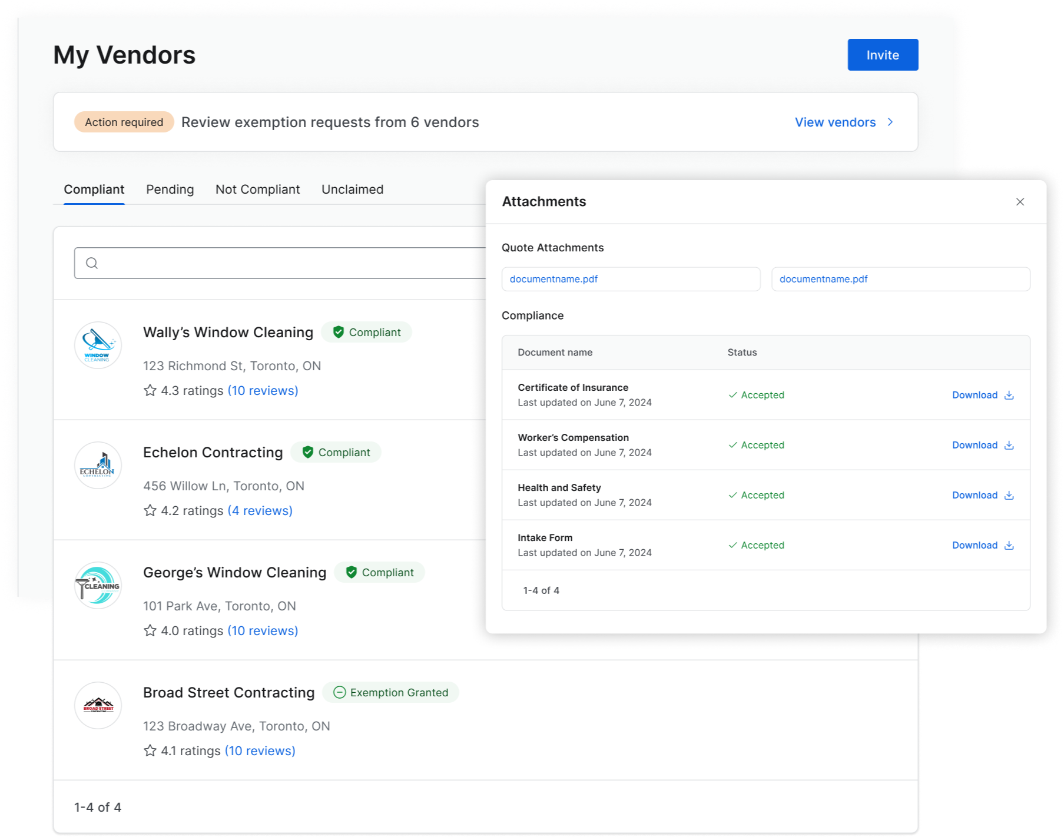The image size is (1064, 837).
Task: Click the Echelon Contracting logo
Action: (98, 465)
